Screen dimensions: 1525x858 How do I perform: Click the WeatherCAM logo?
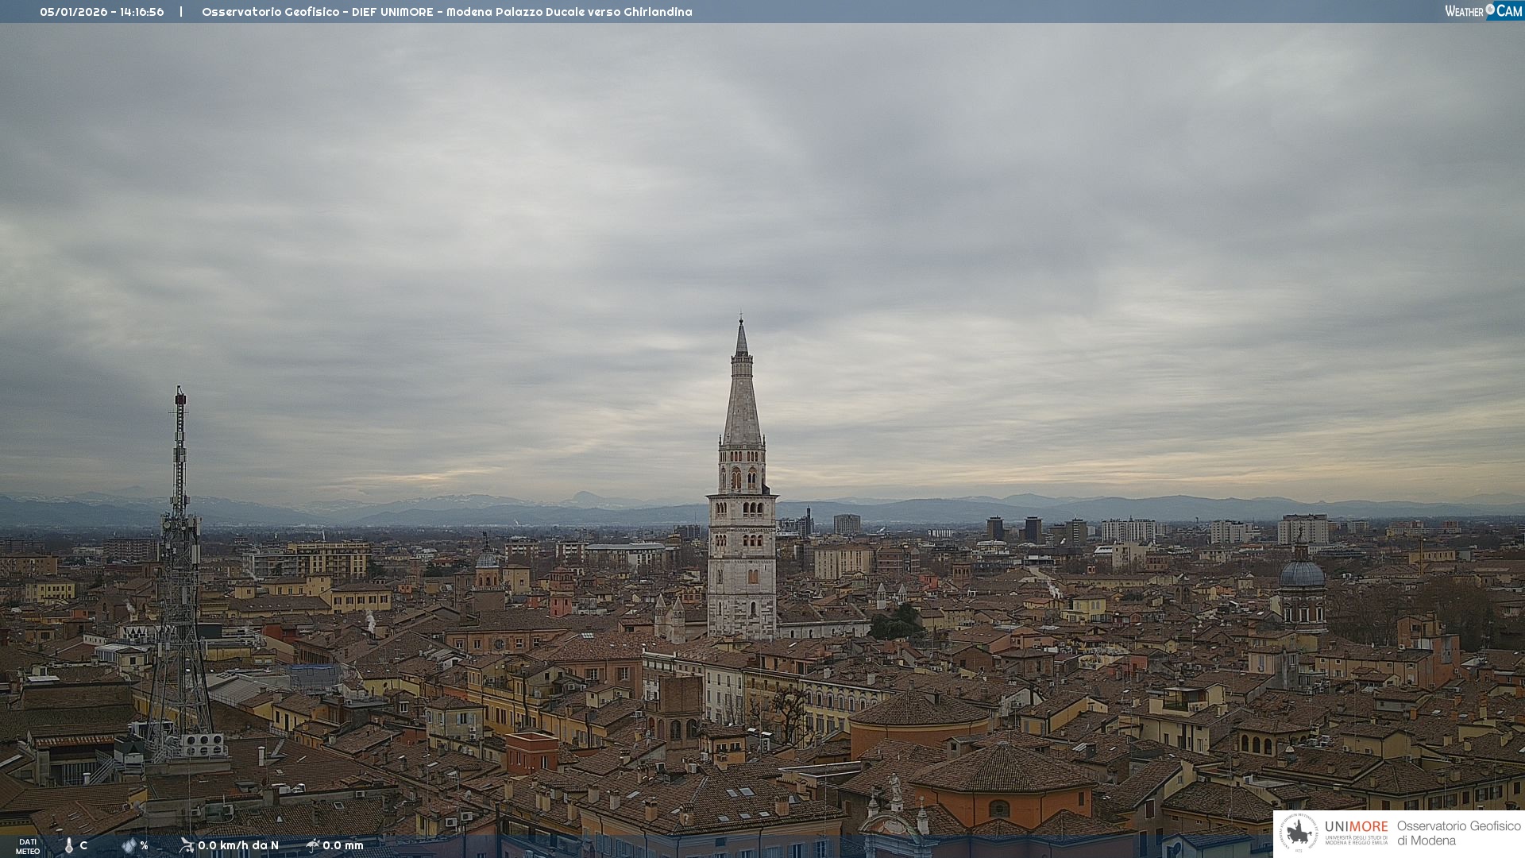pos(1483,11)
